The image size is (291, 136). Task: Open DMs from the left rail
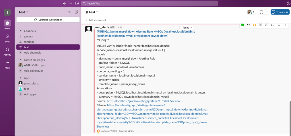[x=7, y=37]
